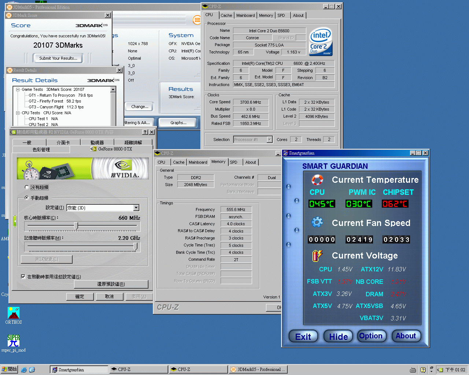Select GT2 - Firefly Forest row
Viewport: 469px width, 375px height.
pos(55,101)
